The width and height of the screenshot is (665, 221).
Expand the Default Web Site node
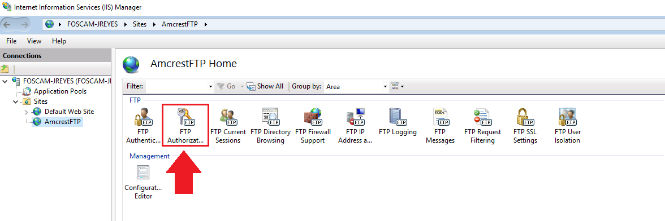(26, 112)
